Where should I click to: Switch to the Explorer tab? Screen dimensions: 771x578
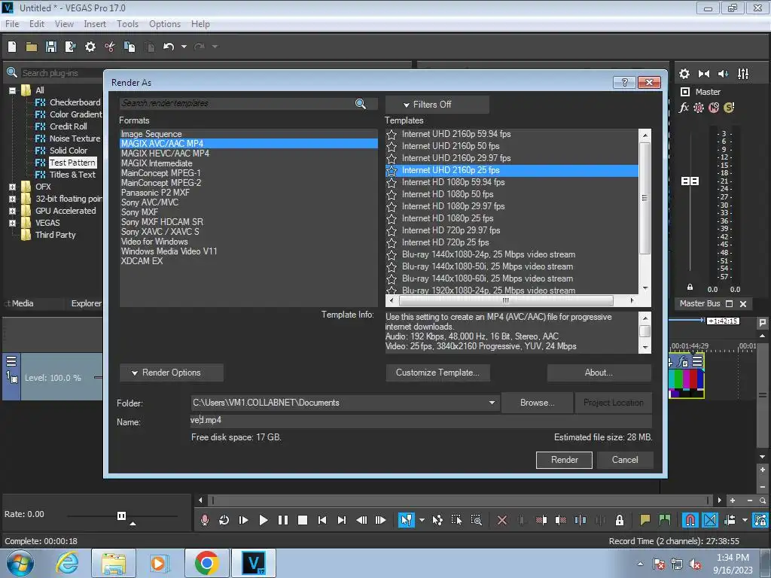click(x=86, y=303)
